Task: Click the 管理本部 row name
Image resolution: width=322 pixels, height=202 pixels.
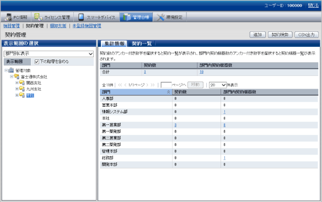Action: [110, 151]
